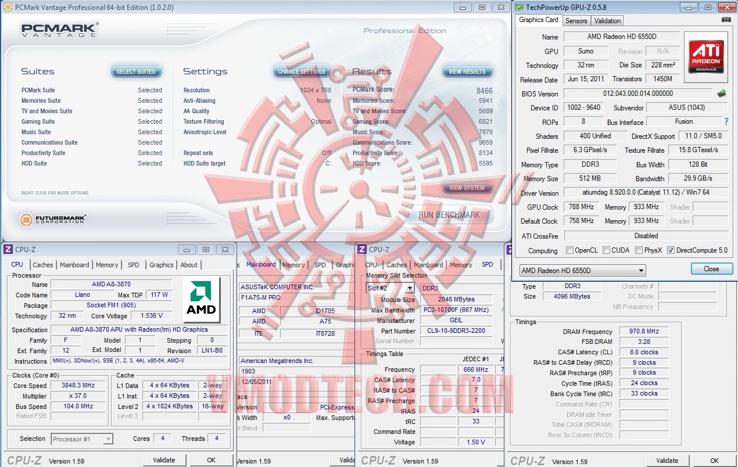Click the Close button in GPU-Z
Image resolution: width=738 pixels, height=467 pixels.
(x=711, y=269)
